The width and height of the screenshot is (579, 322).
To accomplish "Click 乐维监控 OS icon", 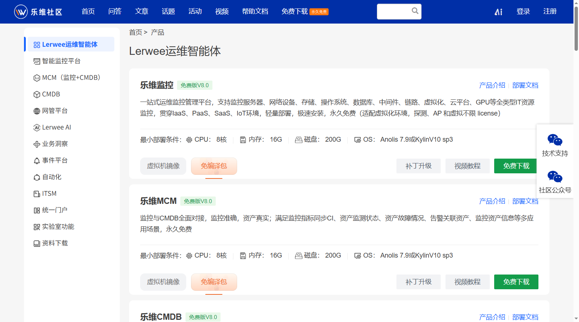I will (x=358, y=140).
